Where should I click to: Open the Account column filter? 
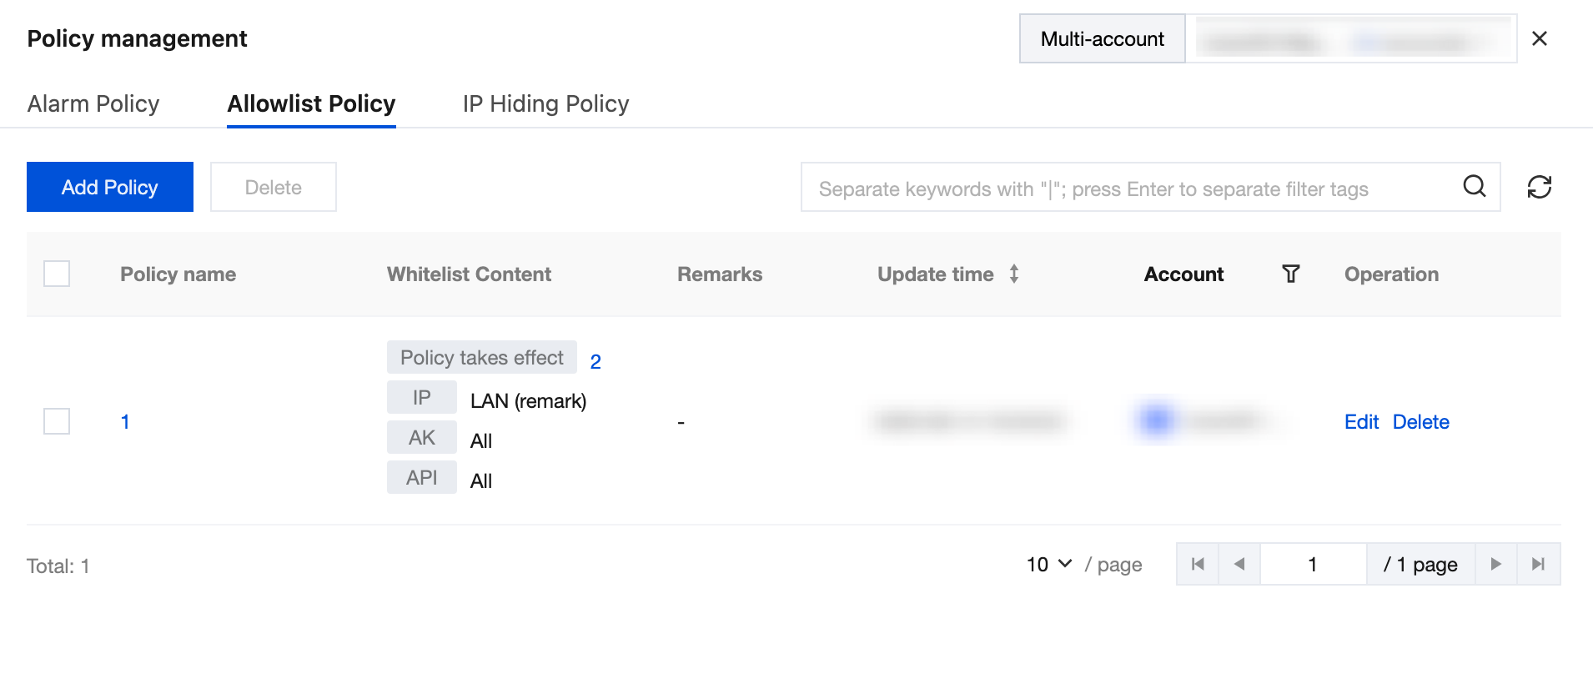point(1290,274)
